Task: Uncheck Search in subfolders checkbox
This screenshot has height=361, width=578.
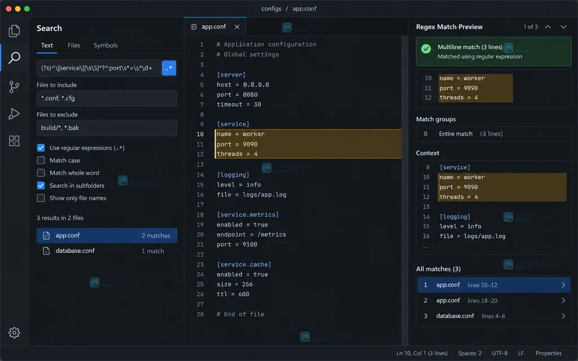Action: [41, 185]
